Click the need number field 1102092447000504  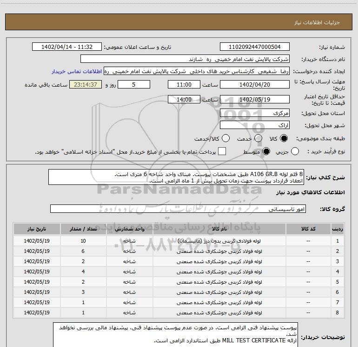(255, 47)
